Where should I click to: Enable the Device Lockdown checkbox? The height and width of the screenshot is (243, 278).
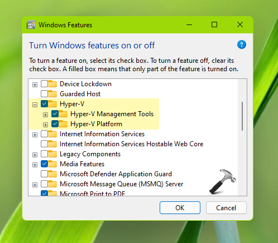(44, 84)
